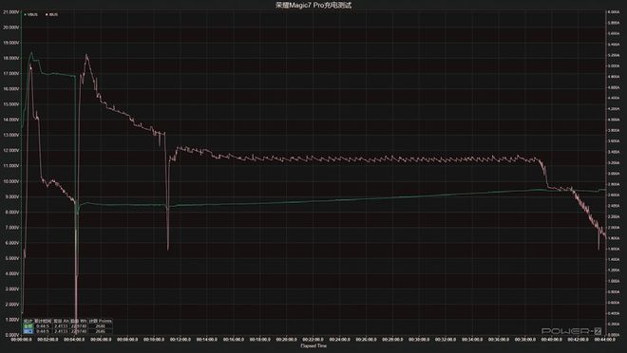The image size is (627, 353).
Task: Click the 00:12:00.0 time axis tick
Action: point(180,340)
